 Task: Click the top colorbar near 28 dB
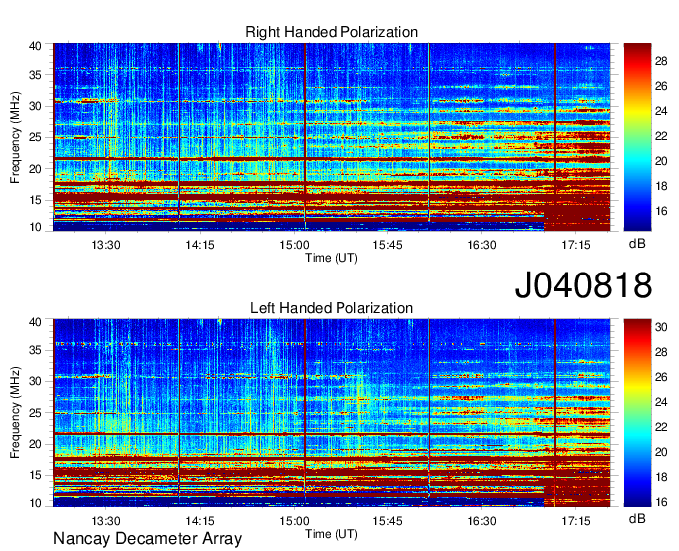coord(637,61)
